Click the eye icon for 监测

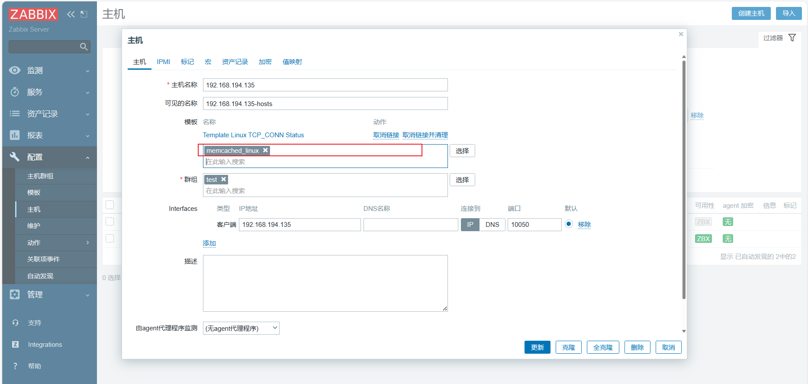(15, 70)
